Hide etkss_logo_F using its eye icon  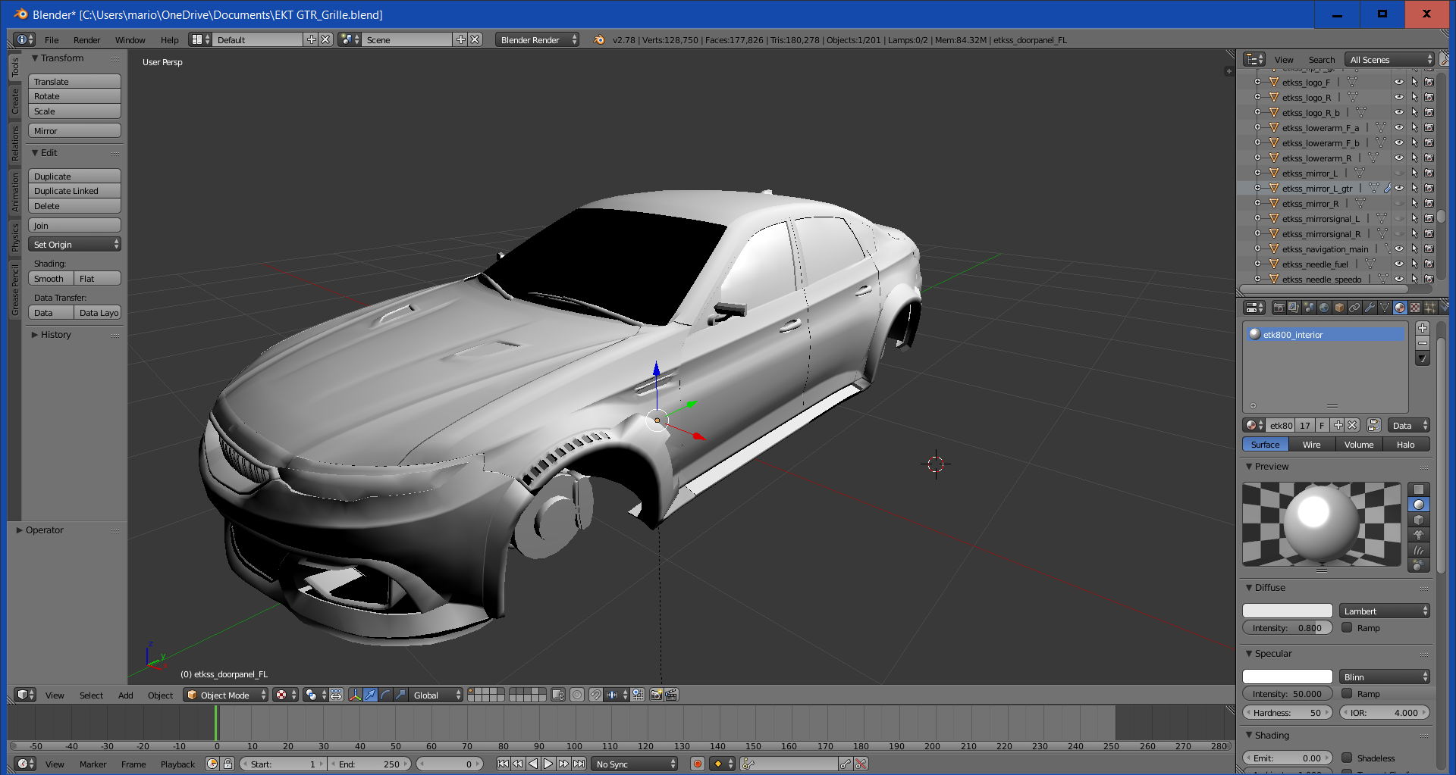[x=1399, y=83]
